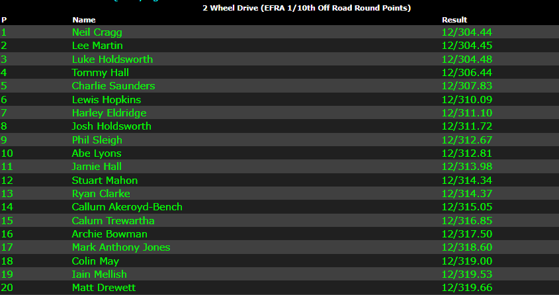559x295 pixels.
Task: Select Charlie Saunders row name
Action: tap(113, 86)
